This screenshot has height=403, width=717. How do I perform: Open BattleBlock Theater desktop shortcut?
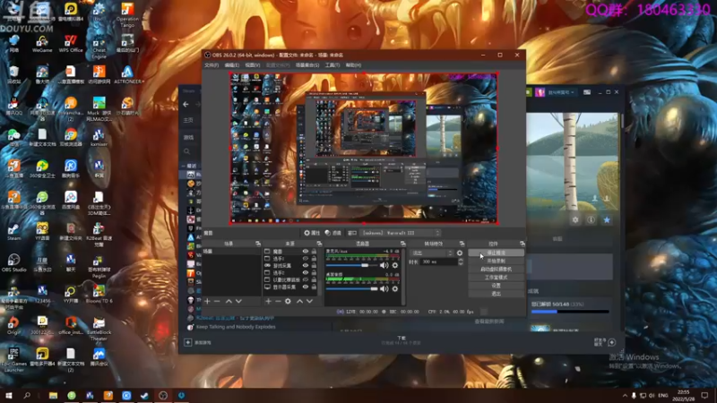[99, 329]
